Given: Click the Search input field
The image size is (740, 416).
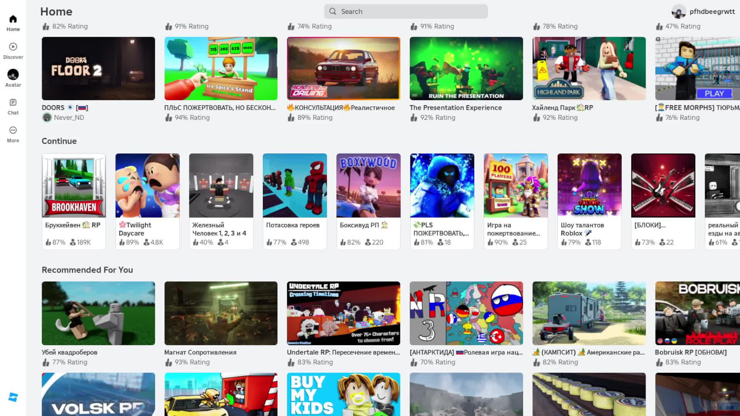Looking at the screenshot, I should click(409, 12).
